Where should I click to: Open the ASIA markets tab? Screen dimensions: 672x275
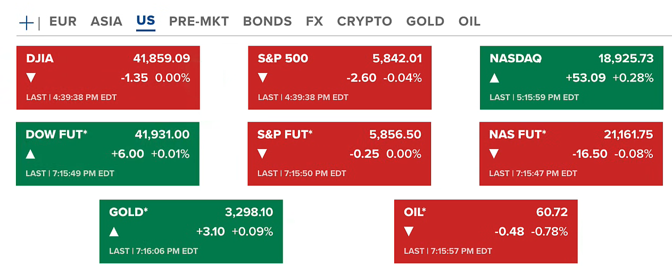click(x=106, y=22)
